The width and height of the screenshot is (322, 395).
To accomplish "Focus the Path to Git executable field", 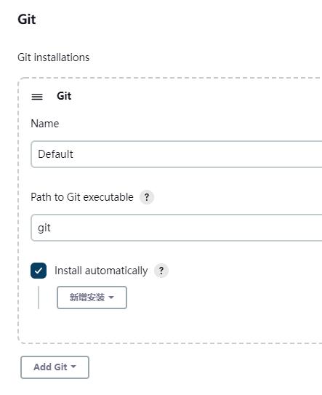I will (x=176, y=228).
